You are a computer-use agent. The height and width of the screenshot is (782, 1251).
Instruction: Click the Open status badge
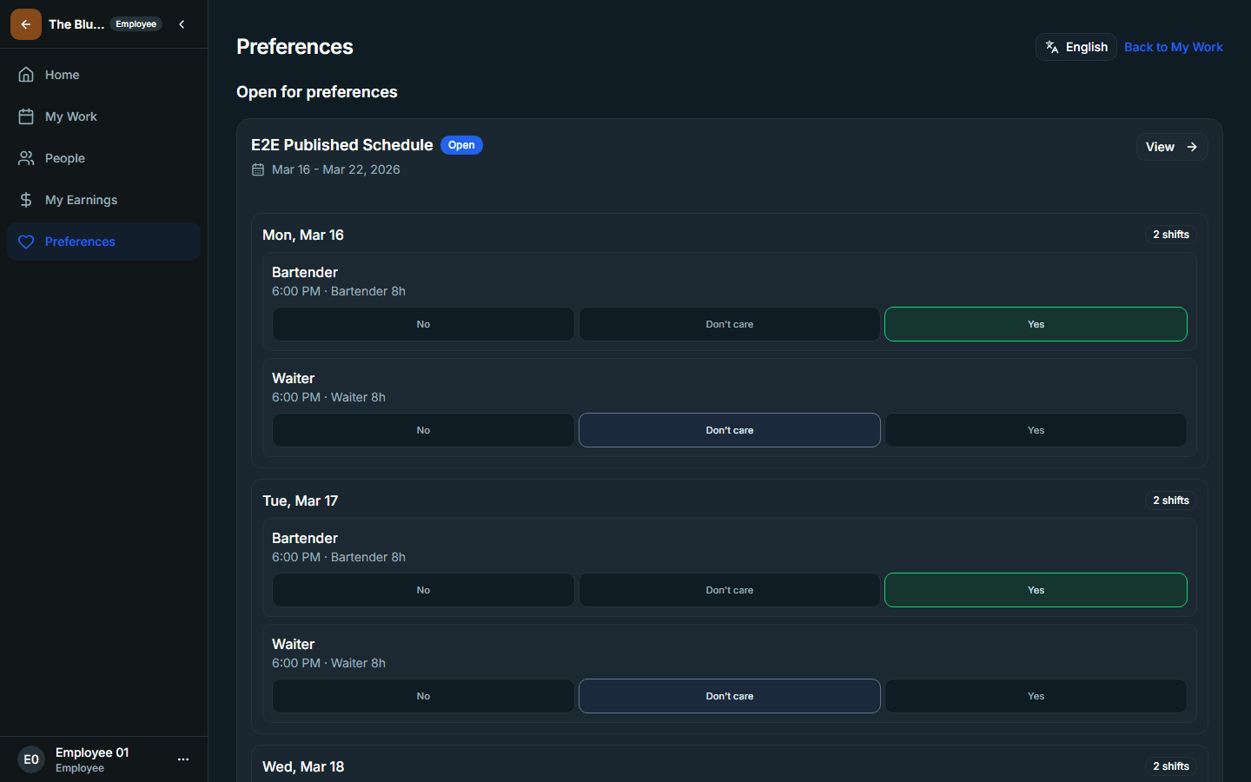point(461,145)
